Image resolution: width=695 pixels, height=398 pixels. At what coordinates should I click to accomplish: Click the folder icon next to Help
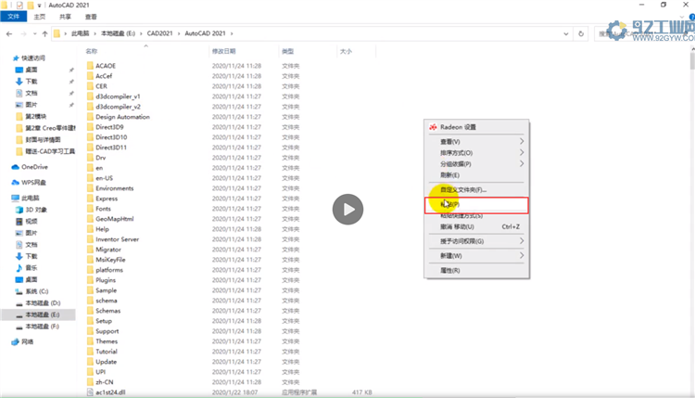(90, 229)
